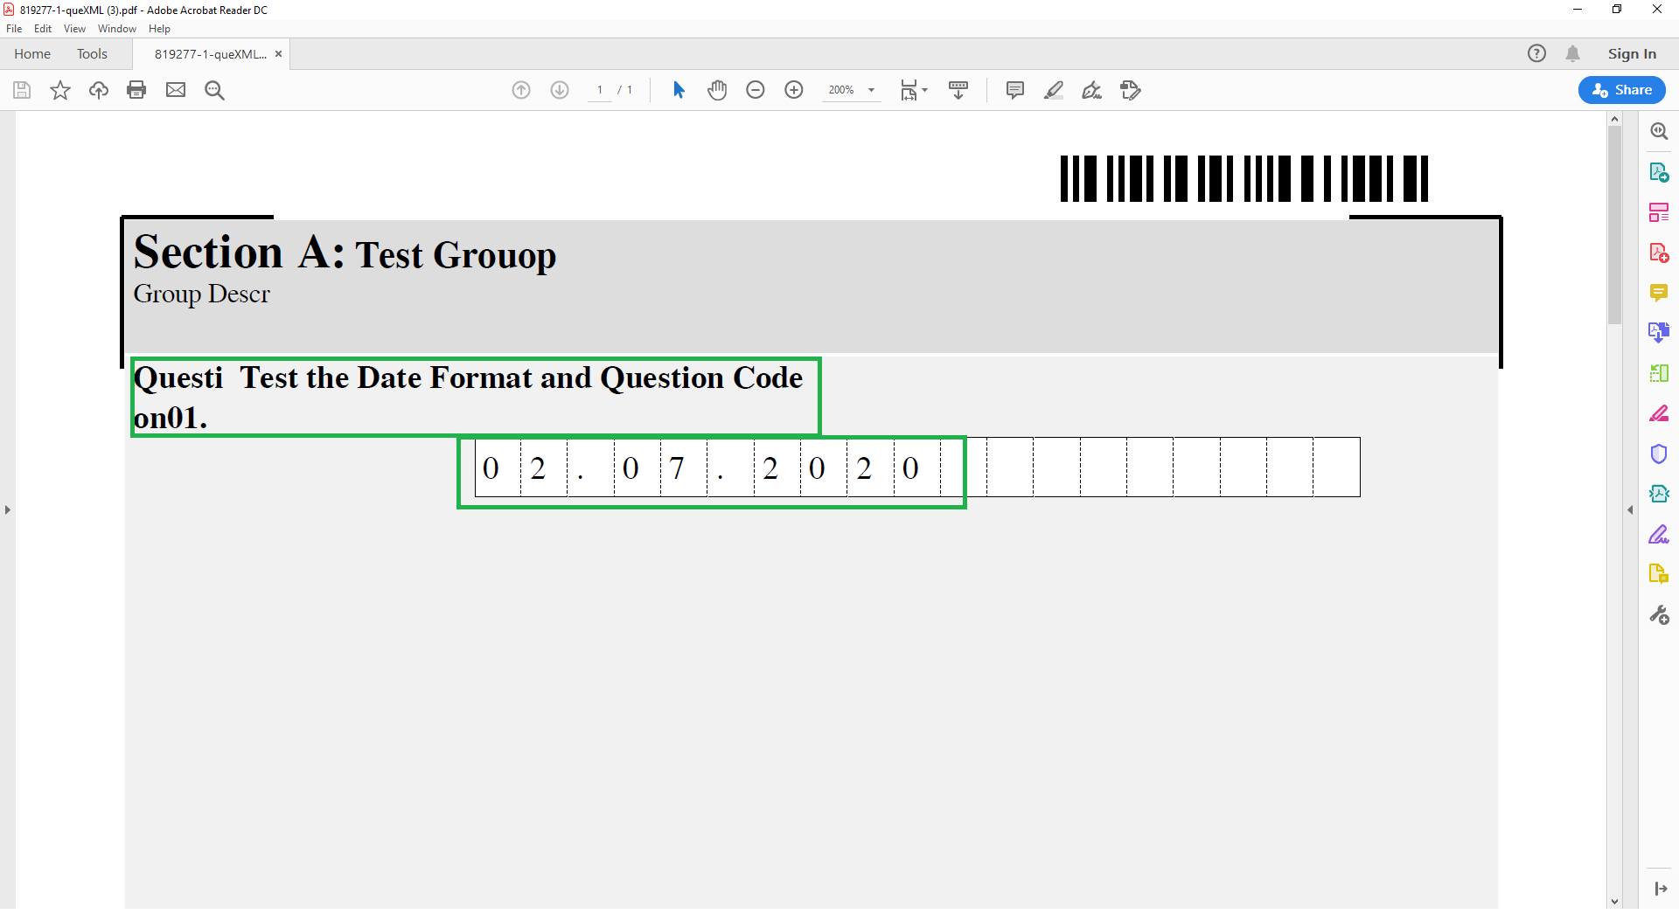The width and height of the screenshot is (1679, 921).
Task: Click the last empty date box
Action: (x=1336, y=467)
